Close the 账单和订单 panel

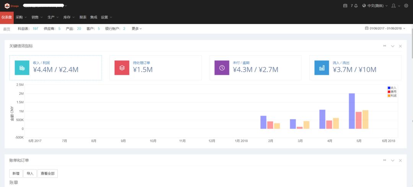[400, 160]
